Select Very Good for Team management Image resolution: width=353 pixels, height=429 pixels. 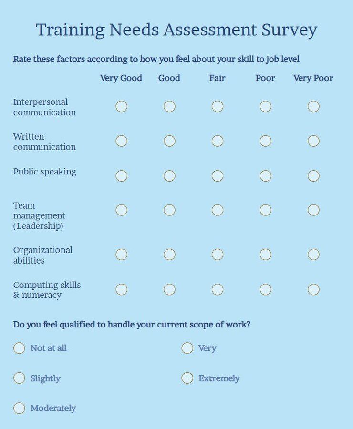coord(121,210)
